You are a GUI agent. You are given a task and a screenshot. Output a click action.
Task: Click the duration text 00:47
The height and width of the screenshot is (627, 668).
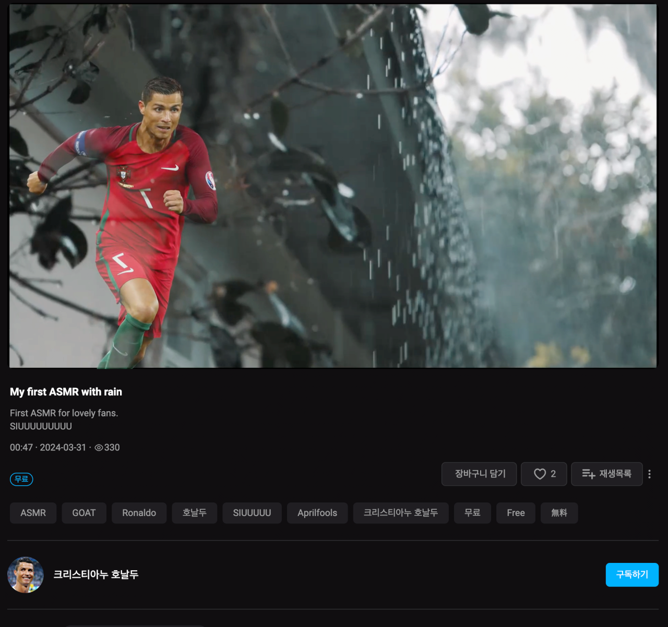(x=21, y=448)
